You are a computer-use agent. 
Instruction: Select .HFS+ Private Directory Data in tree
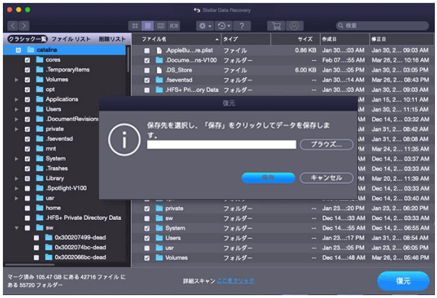point(83,218)
